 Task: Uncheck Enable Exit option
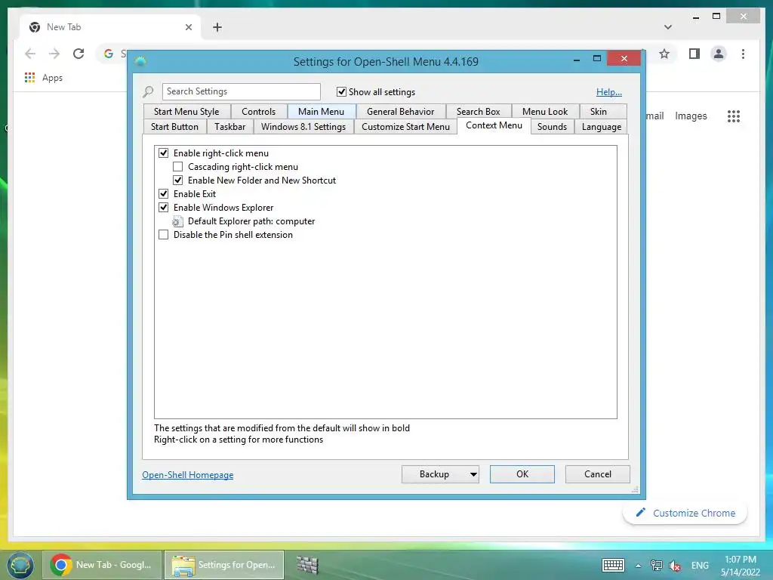(164, 194)
